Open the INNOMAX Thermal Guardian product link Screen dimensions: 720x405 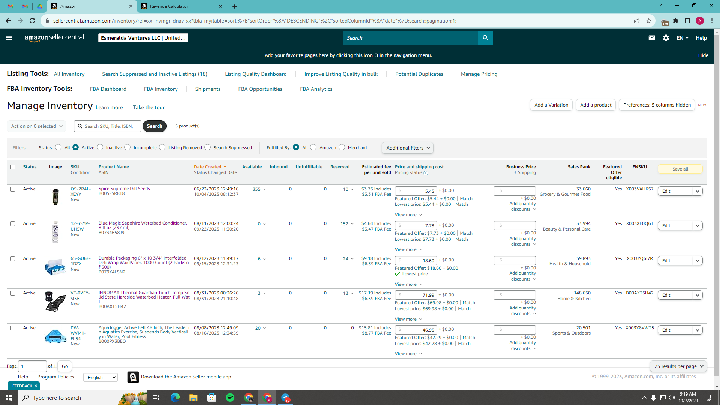pos(144,297)
